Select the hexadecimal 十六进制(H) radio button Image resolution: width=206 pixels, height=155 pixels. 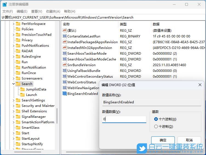(156, 119)
